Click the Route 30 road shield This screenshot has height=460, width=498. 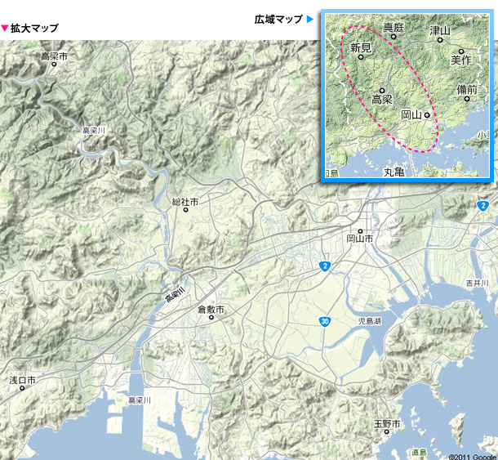[325, 322]
